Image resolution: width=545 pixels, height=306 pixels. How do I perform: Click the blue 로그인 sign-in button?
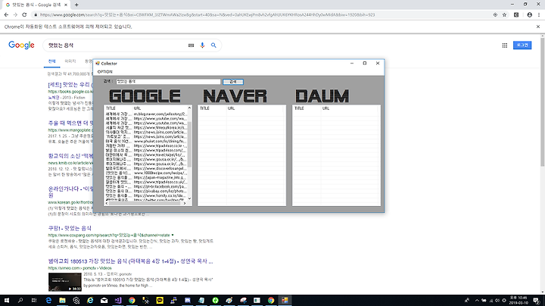pyautogui.click(x=522, y=45)
